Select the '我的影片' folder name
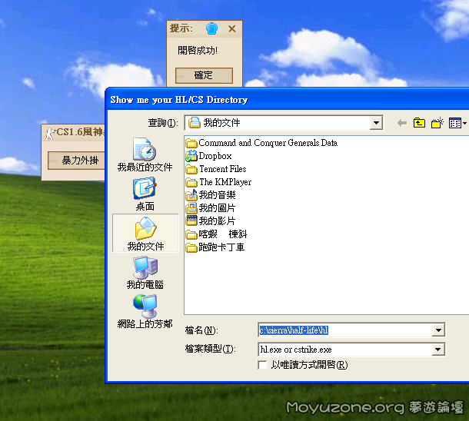The width and height of the screenshot is (469, 421). pos(217,220)
